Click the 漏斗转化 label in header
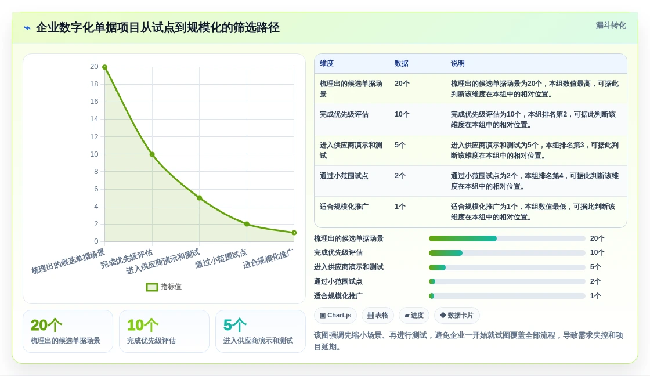The height and width of the screenshot is (376, 650). point(611,26)
